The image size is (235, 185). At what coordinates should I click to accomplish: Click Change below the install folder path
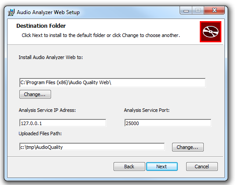pos(35,94)
